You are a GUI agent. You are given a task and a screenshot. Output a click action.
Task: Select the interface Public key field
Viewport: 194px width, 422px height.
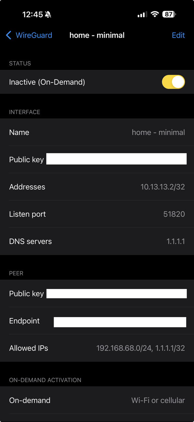[x=116, y=159]
